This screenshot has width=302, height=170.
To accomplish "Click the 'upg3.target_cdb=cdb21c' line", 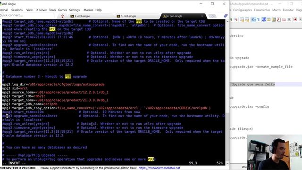I will 24,96.
